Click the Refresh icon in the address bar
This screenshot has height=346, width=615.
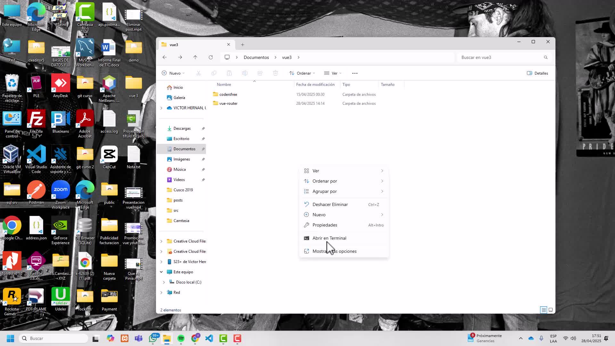coord(210,57)
